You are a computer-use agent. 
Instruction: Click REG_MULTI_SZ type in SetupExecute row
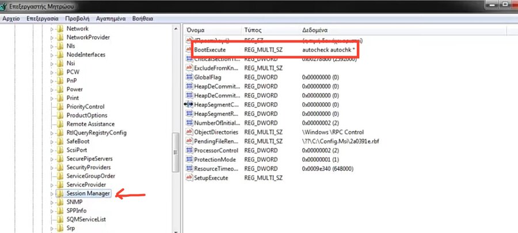coord(263,178)
